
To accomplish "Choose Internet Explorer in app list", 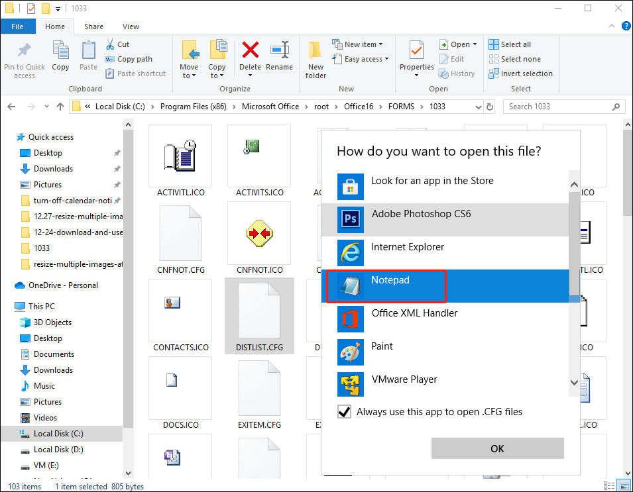I will click(x=445, y=253).
